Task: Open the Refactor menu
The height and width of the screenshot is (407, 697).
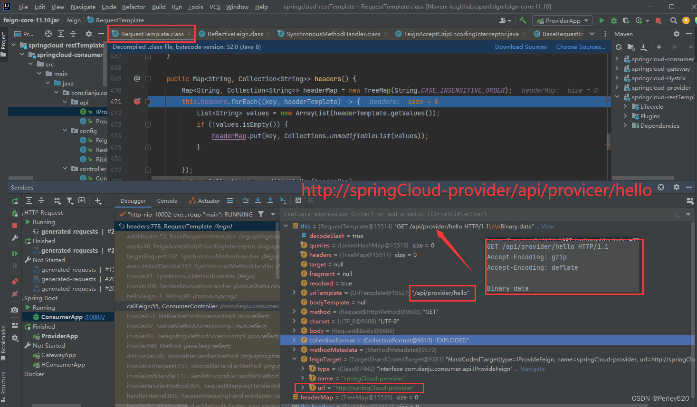Action: tap(134, 7)
